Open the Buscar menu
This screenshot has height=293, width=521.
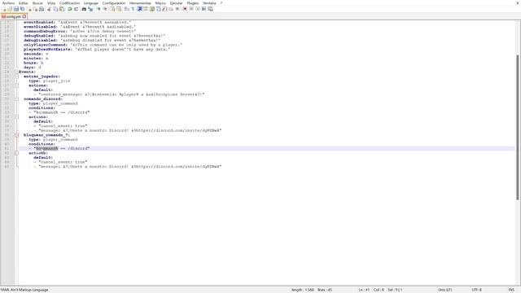[37, 3]
